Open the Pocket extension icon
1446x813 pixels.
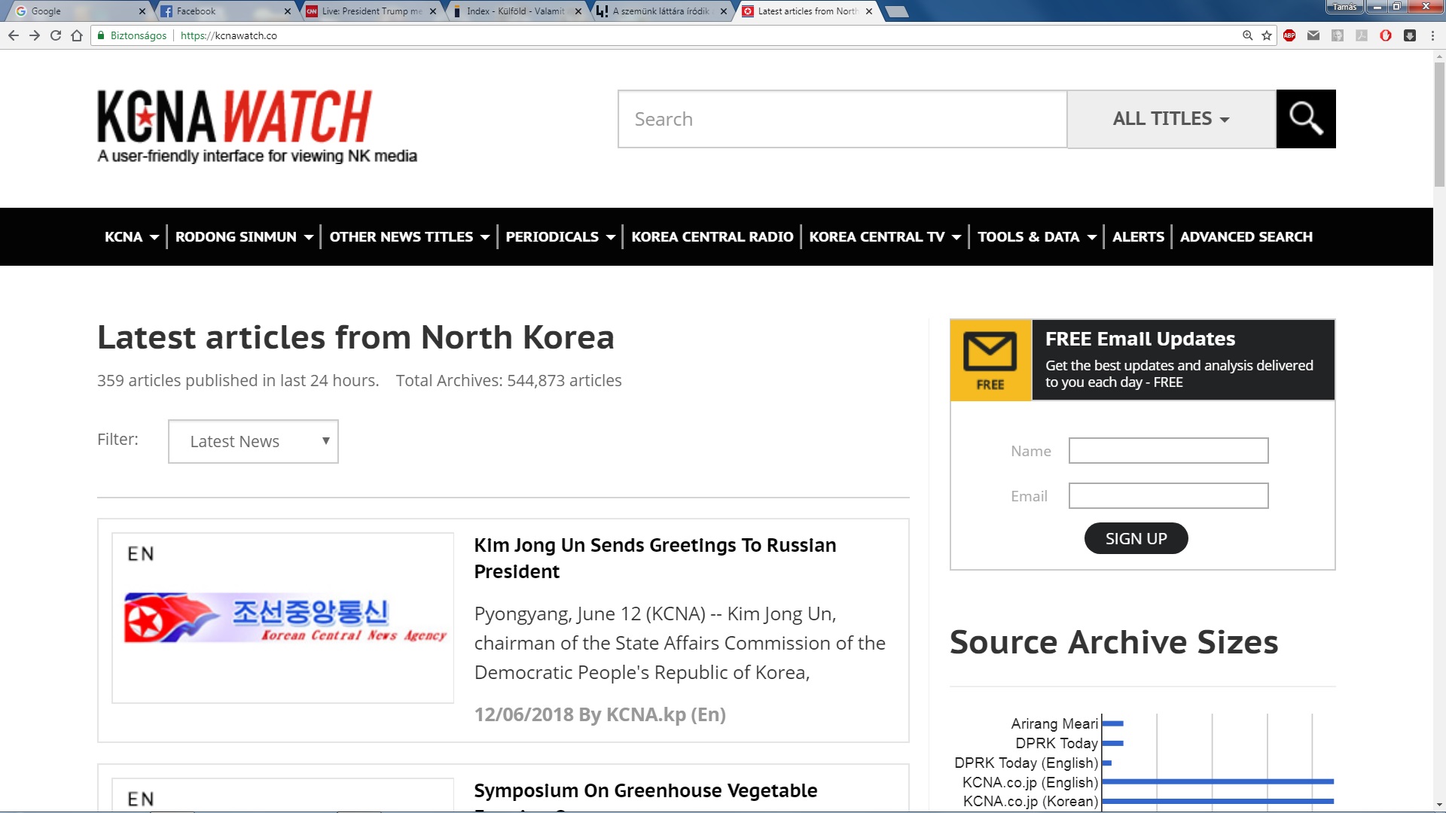(x=1410, y=35)
